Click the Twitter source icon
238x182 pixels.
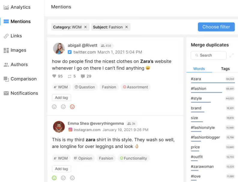(x=70, y=52)
